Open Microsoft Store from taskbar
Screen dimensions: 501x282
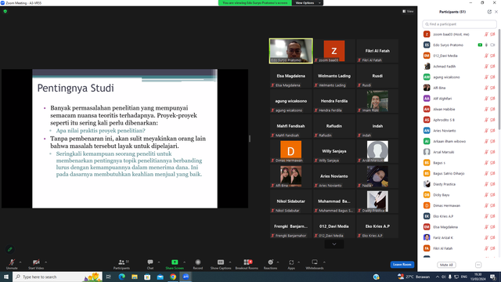click(x=147, y=277)
